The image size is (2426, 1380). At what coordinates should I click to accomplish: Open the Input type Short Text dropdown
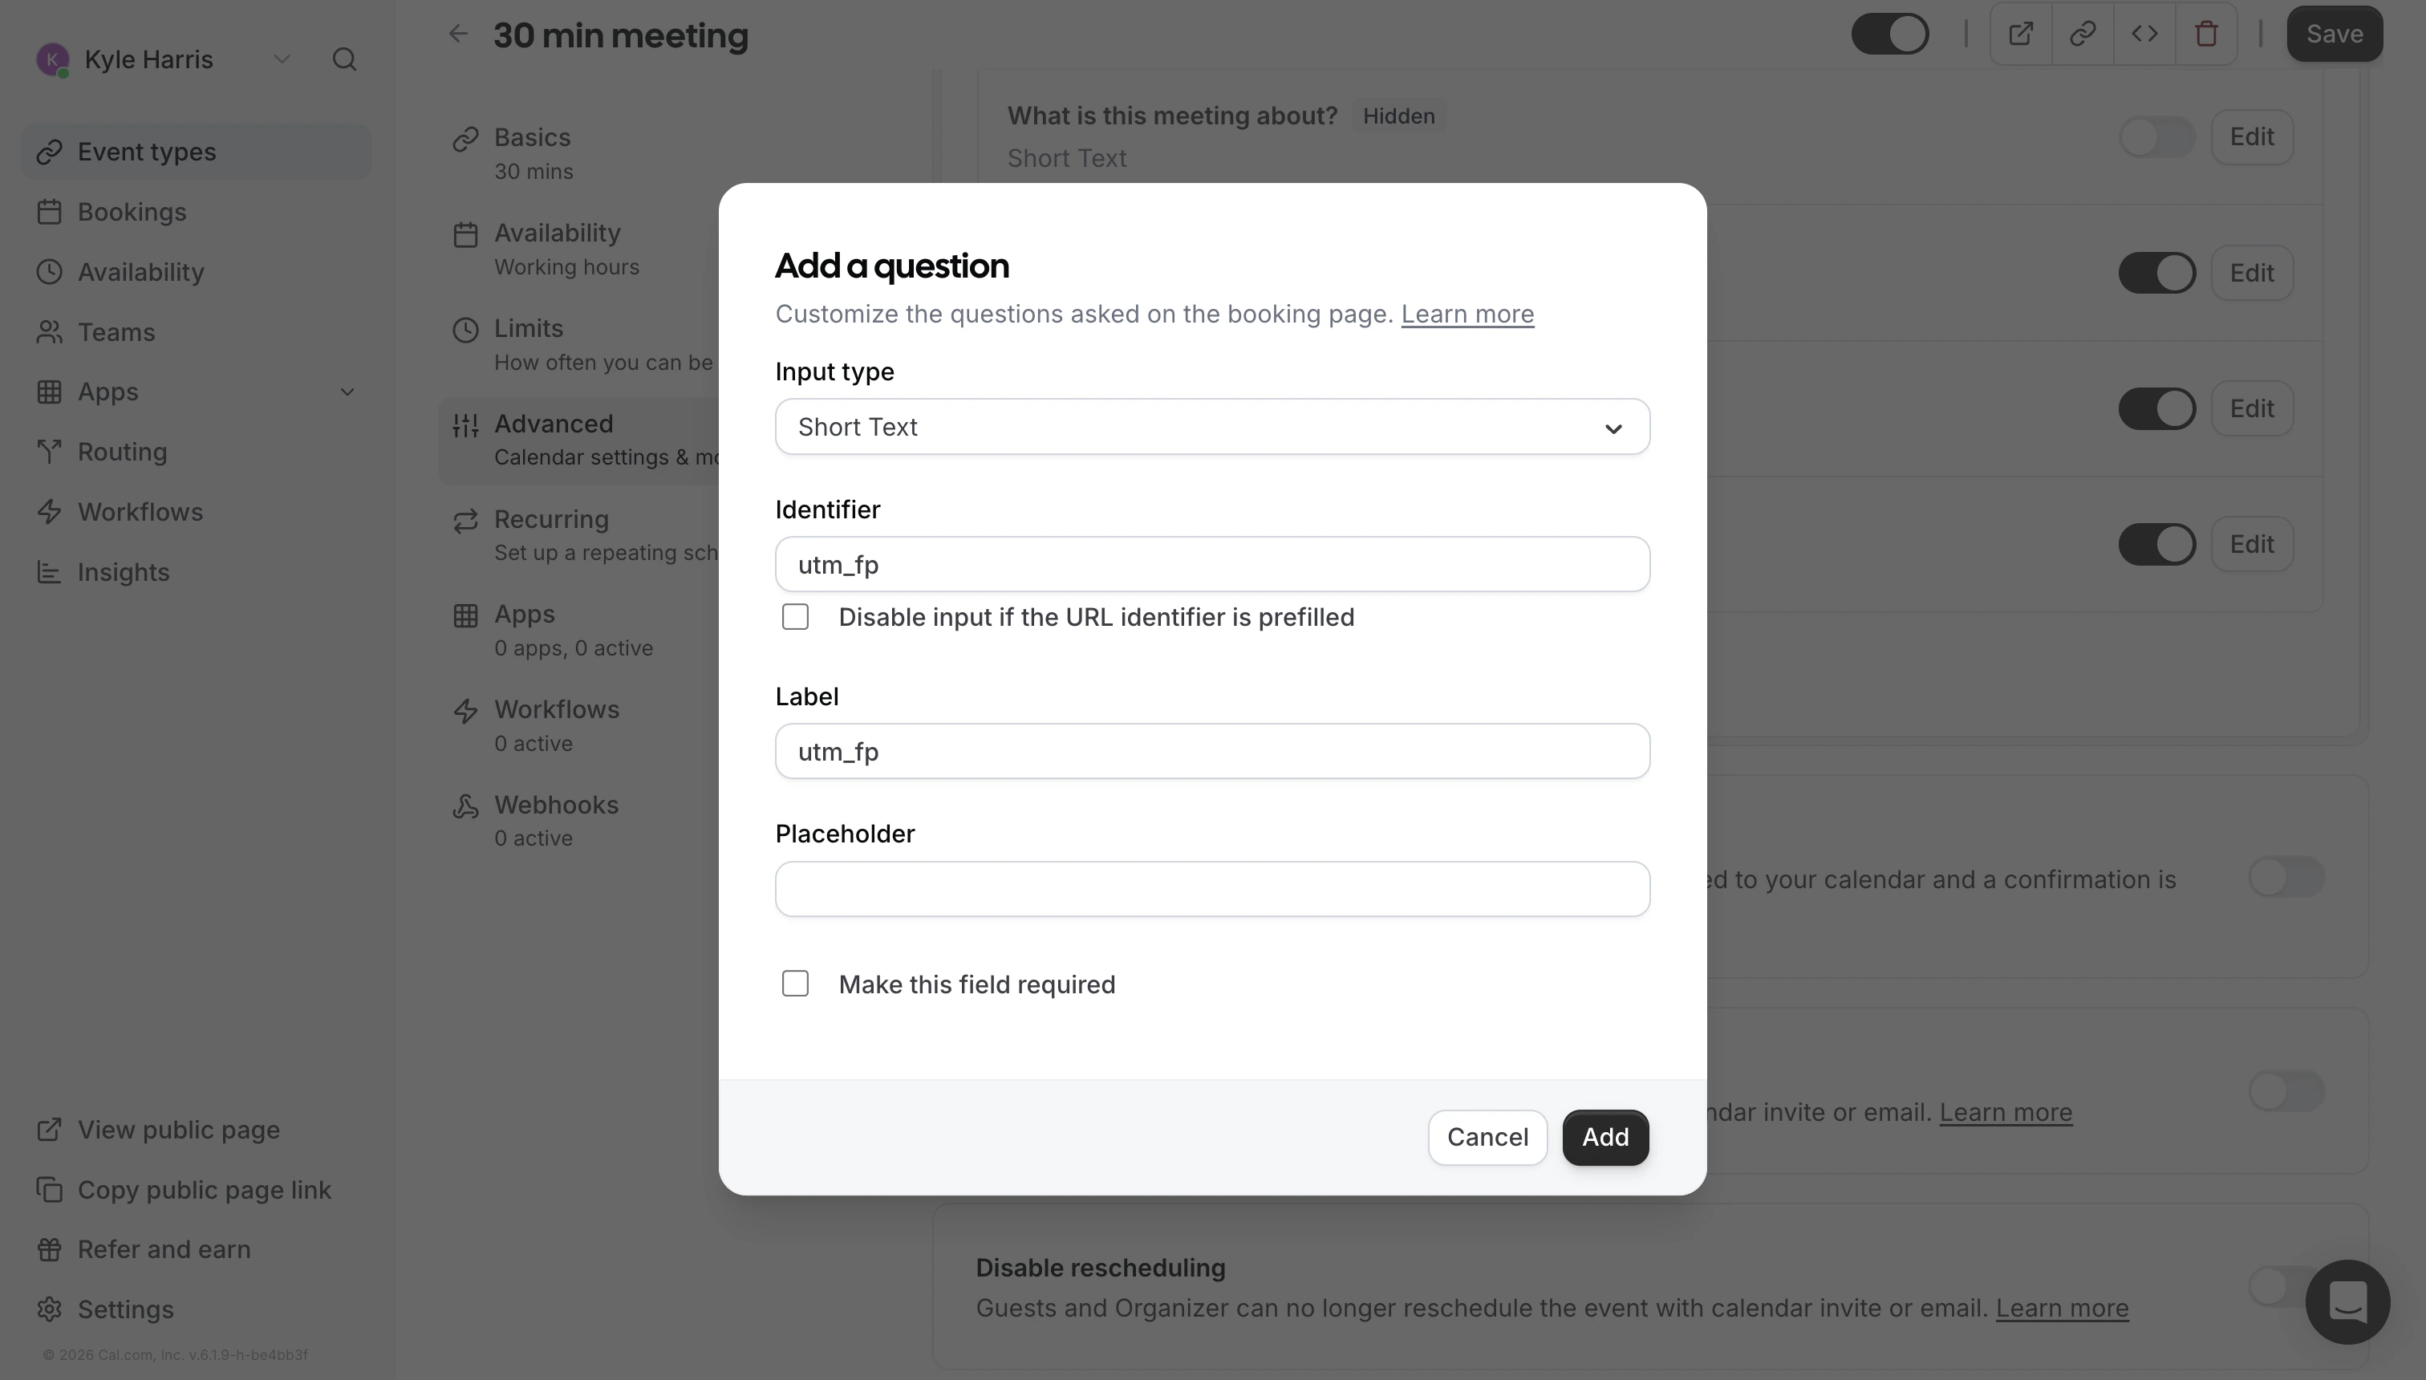click(x=1212, y=427)
